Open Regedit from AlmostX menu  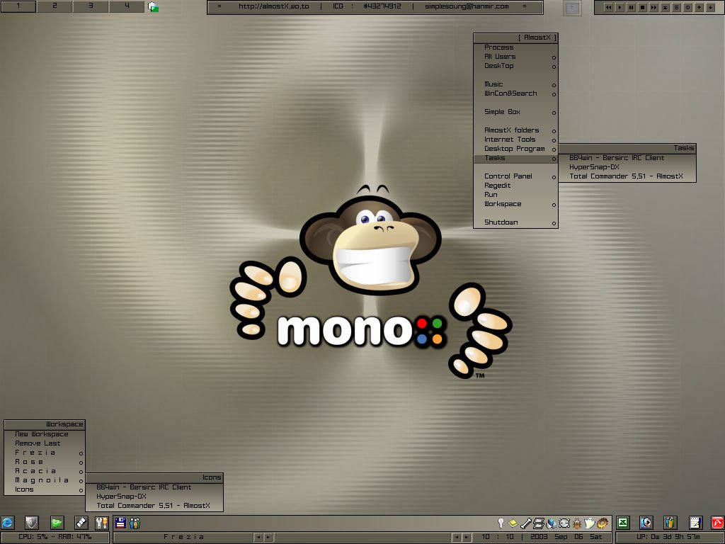(x=515, y=186)
